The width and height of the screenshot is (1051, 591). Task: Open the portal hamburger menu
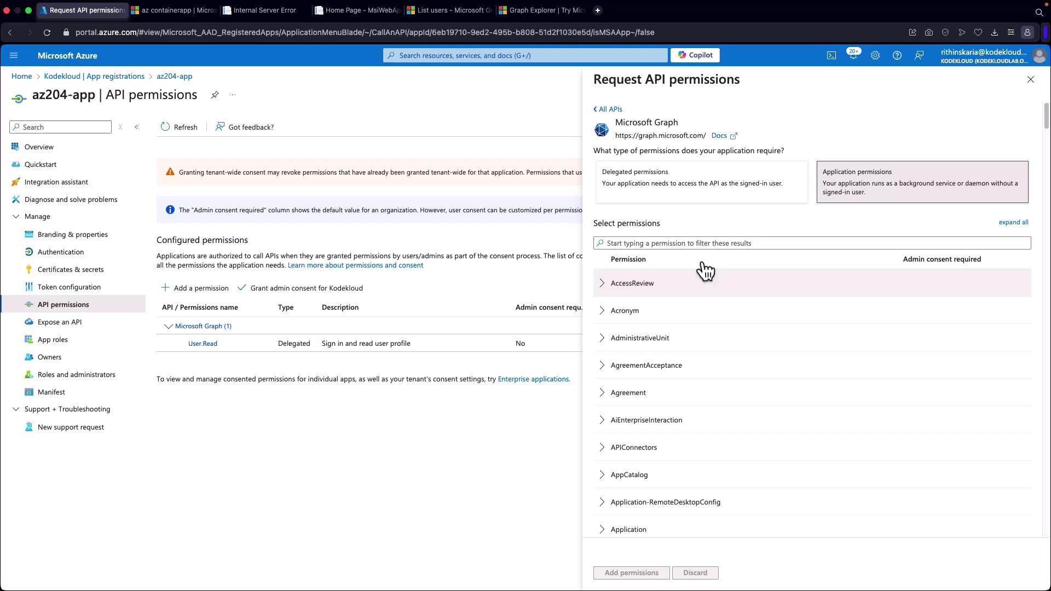[14, 55]
